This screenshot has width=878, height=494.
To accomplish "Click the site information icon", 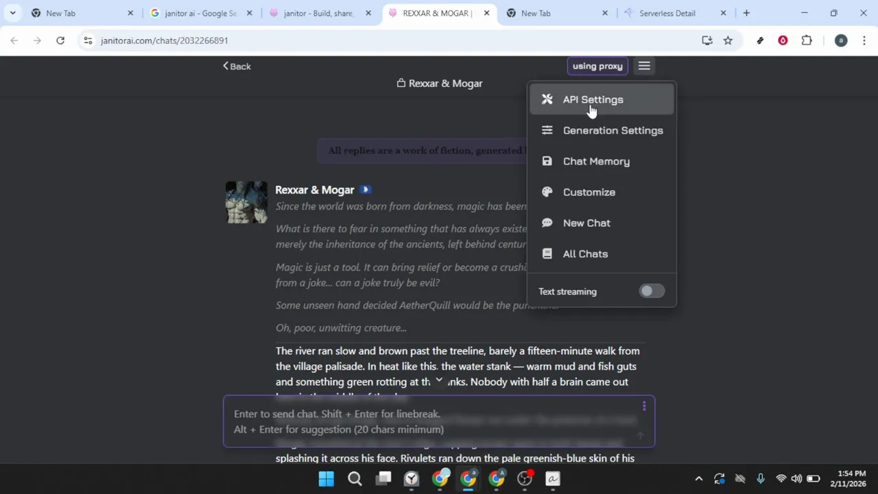I will click(x=88, y=40).
